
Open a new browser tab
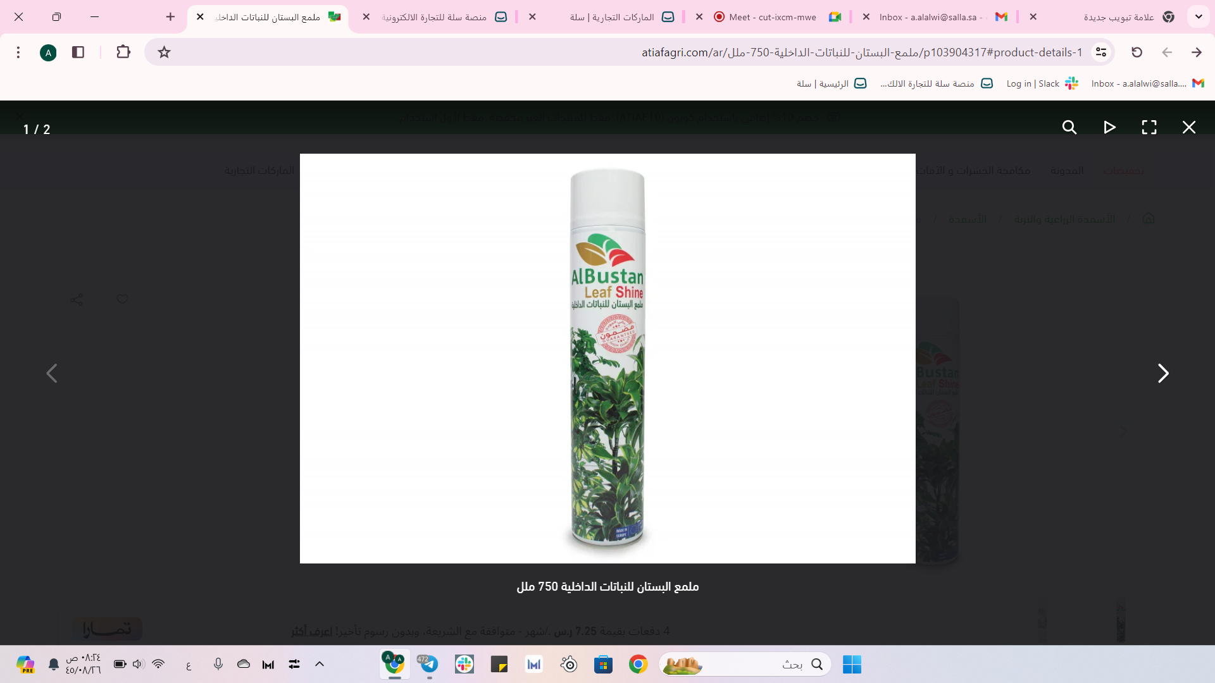tap(170, 17)
